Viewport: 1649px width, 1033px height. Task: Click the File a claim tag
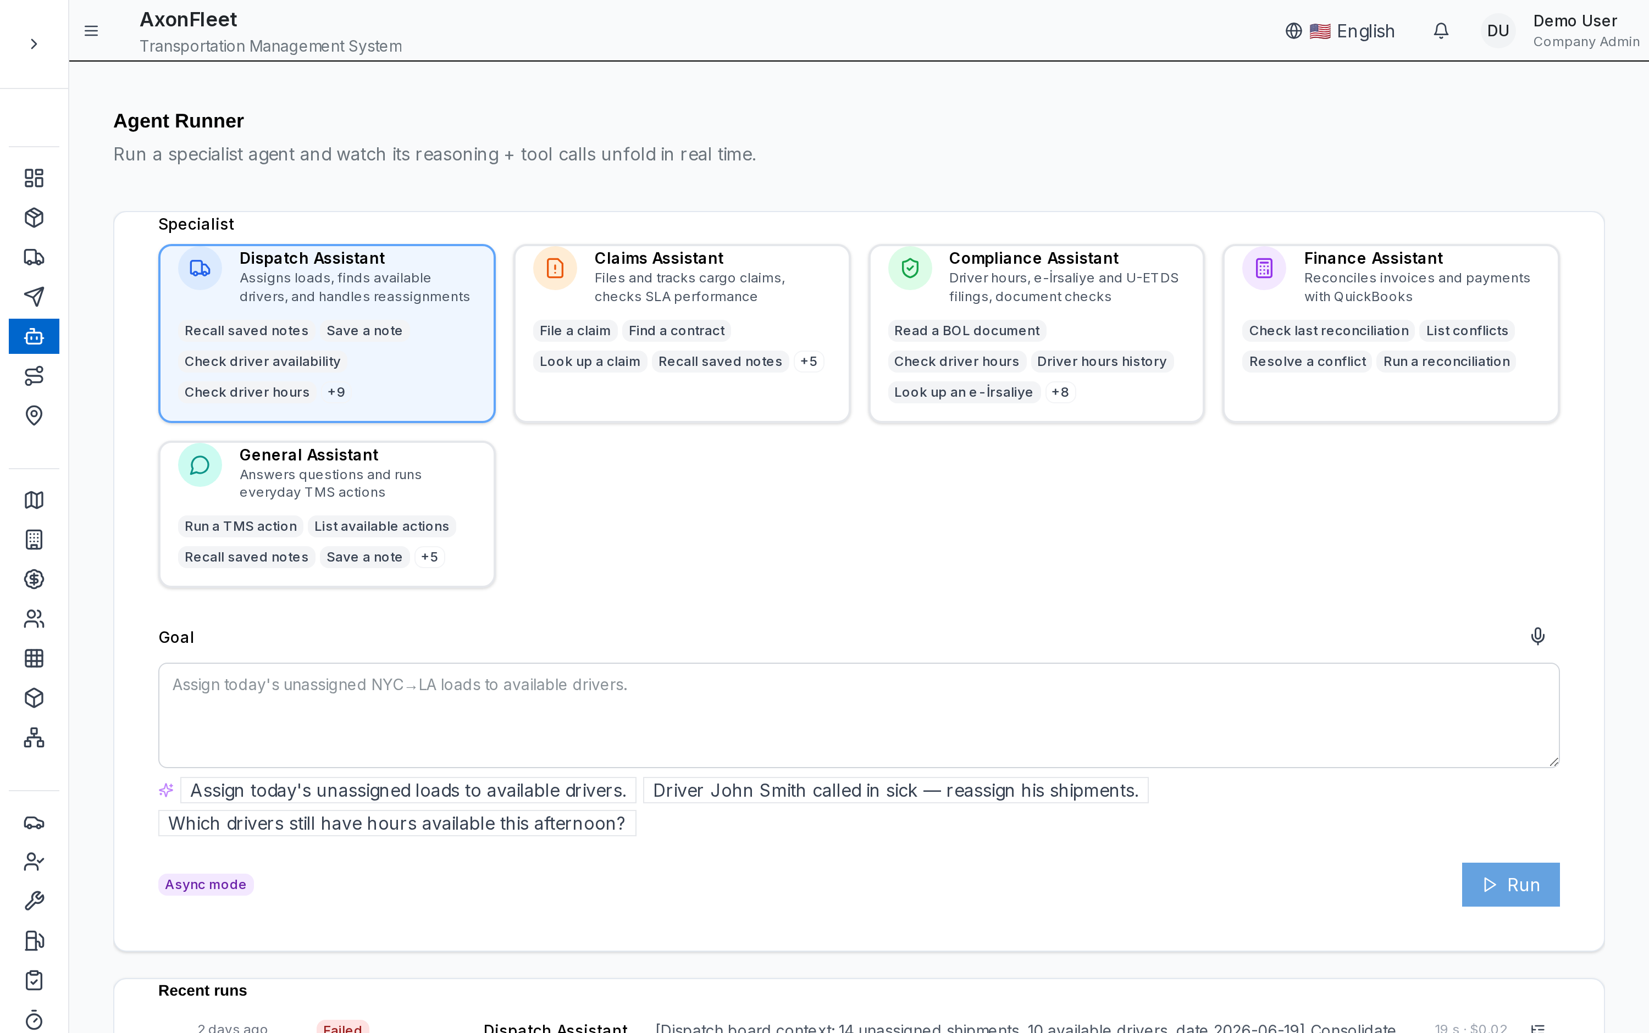575,331
